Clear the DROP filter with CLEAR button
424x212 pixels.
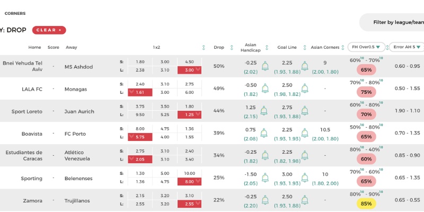[x=49, y=30]
